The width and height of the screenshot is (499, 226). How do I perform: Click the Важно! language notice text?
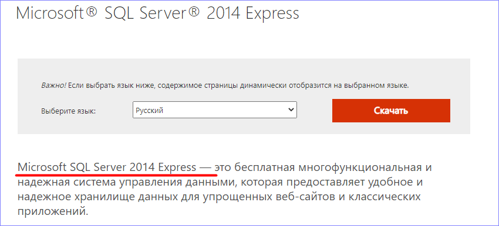225,85
